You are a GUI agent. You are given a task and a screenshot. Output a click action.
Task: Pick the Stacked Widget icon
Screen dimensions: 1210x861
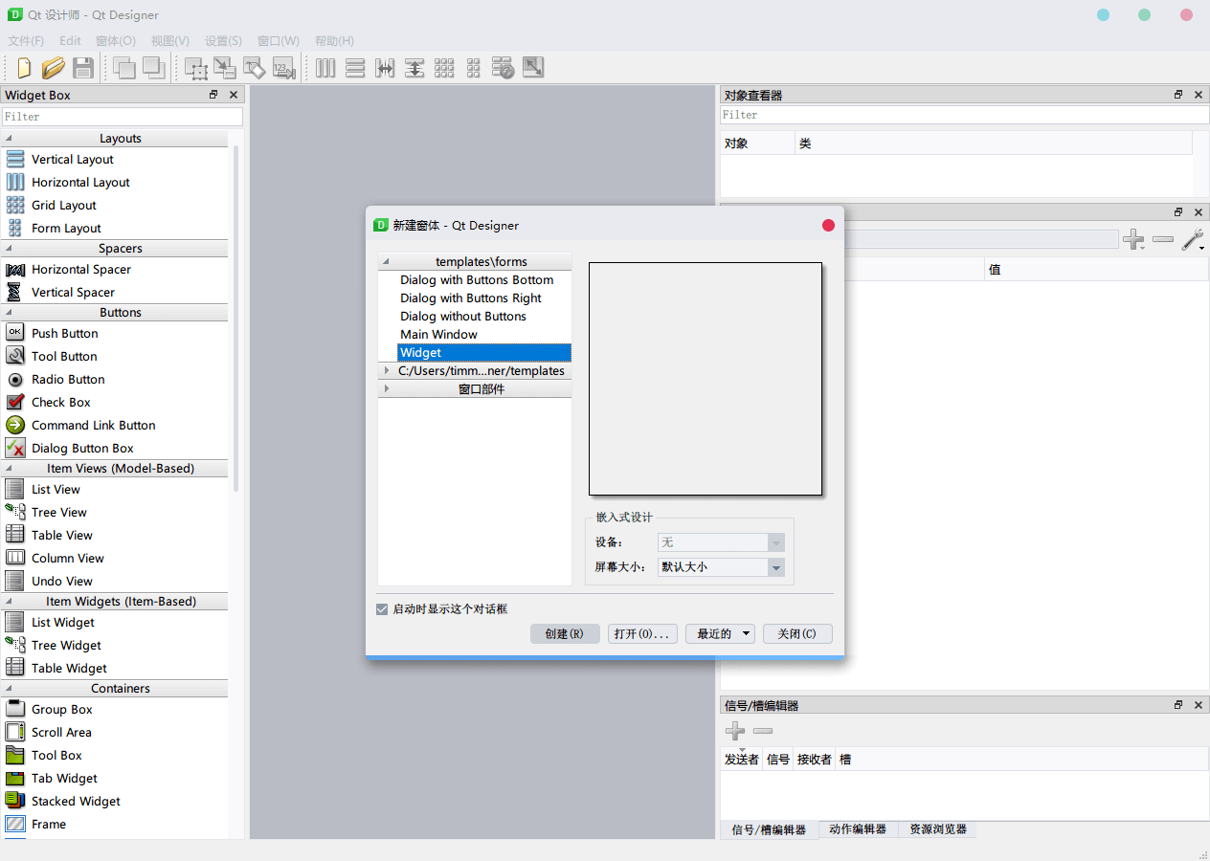coord(15,800)
